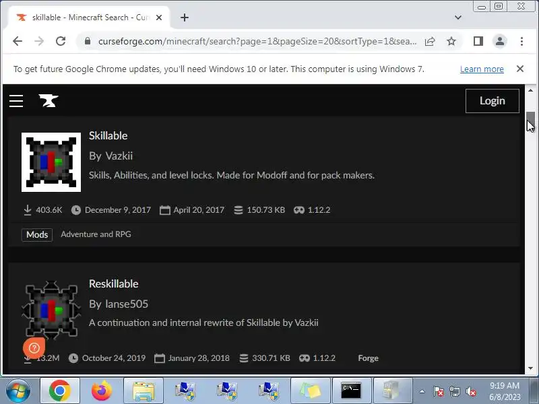Click the Mods category tag
Screen dimensions: 539x404
click(37, 234)
